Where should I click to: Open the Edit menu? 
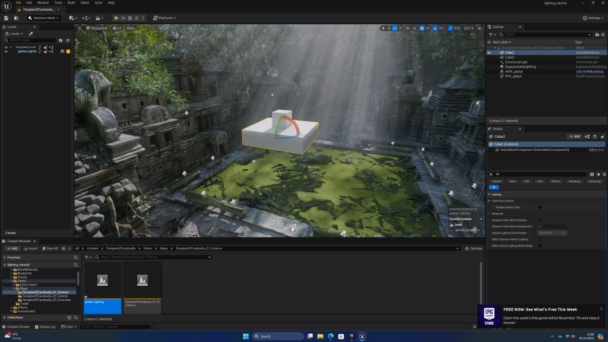[x=29, y=3]
